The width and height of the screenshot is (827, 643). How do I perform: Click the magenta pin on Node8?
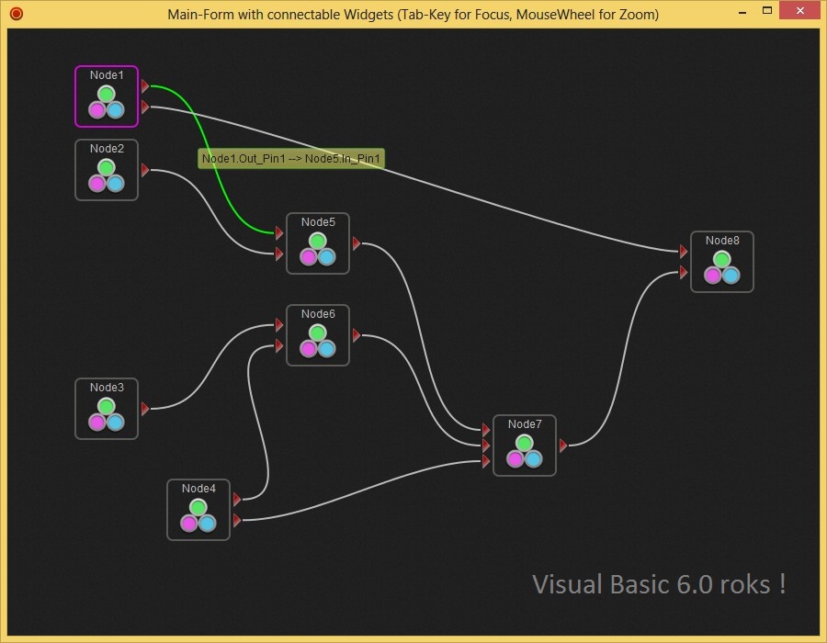[713, 275]
